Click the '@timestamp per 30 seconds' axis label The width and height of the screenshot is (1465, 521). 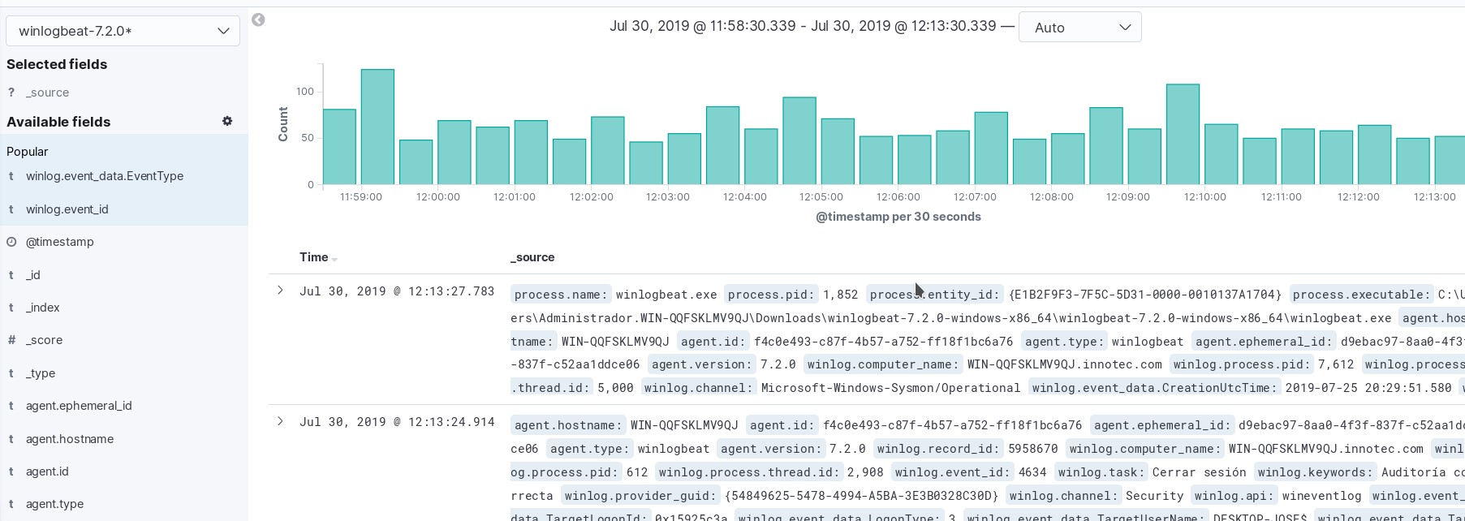point(898,217)
